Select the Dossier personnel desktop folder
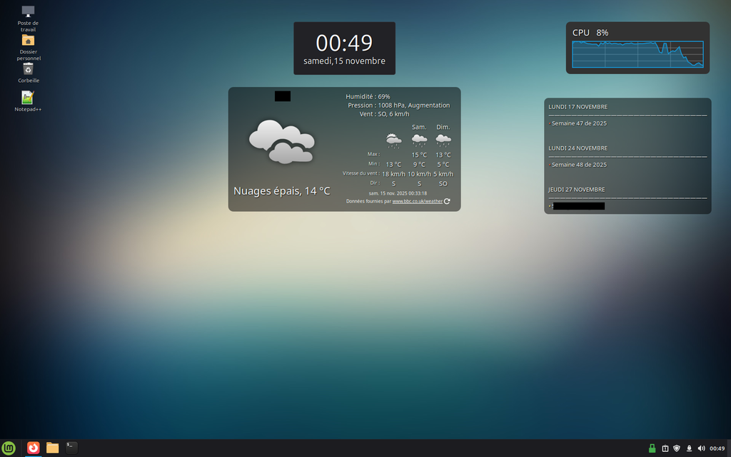Screen dimensions: 731x457 (x=28, y=40)
